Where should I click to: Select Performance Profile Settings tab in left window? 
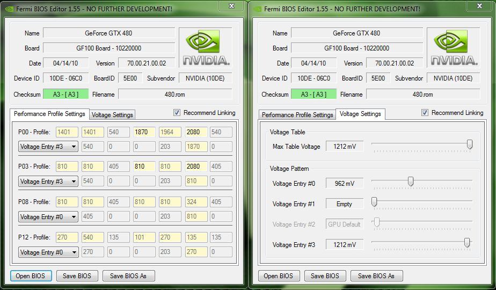coord(50,114)
